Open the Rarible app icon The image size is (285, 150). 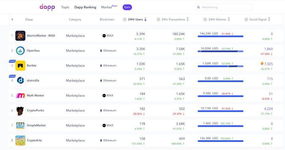(x=20, y=66)
